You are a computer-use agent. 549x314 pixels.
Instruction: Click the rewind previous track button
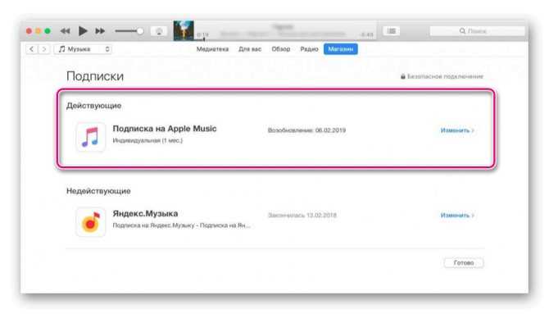(x=65, y=31)
